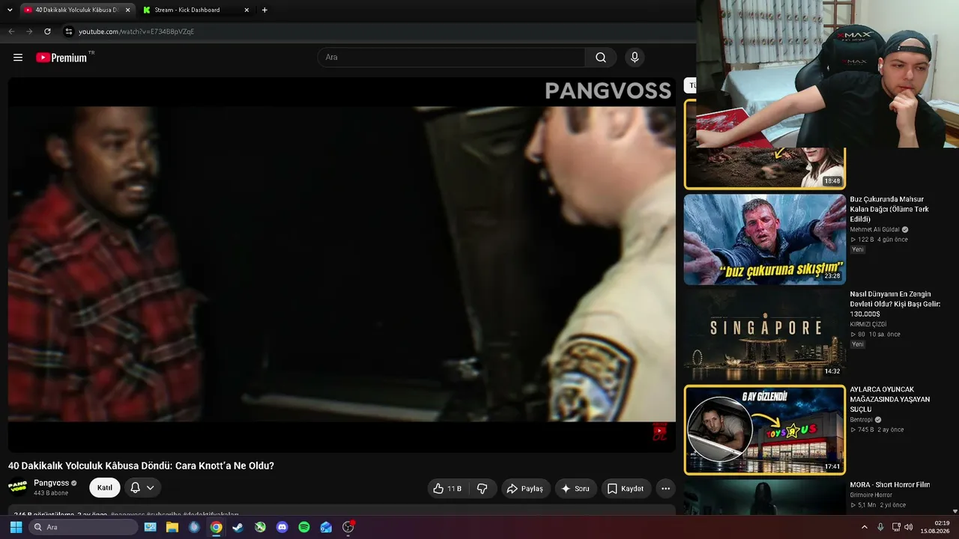This screenshot has height=539, width=959.
Task: Click the Paylaş share button
Action: (525, 489)
